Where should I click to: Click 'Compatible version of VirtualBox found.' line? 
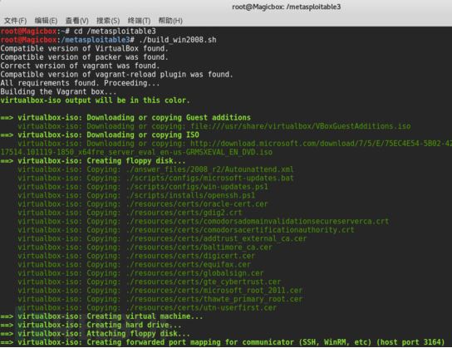point(84,48)
